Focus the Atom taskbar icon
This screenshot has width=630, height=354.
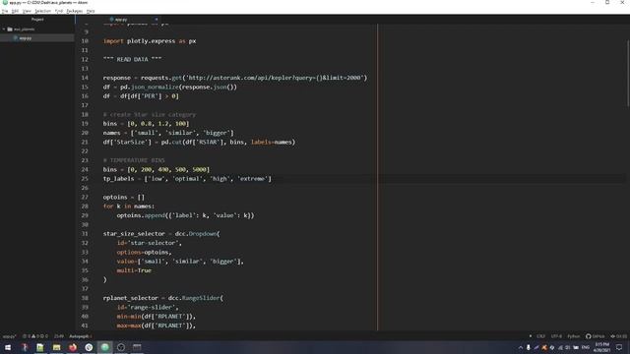click(x=105, y=347)
